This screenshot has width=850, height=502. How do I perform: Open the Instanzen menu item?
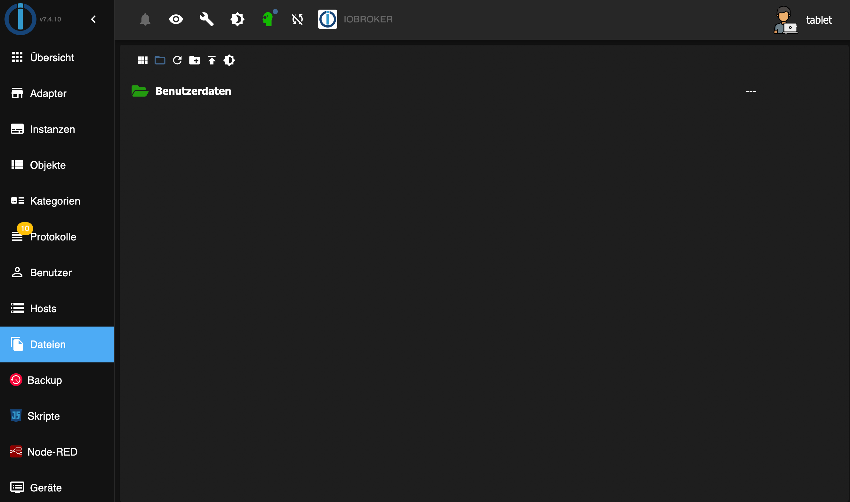(52, 129)
